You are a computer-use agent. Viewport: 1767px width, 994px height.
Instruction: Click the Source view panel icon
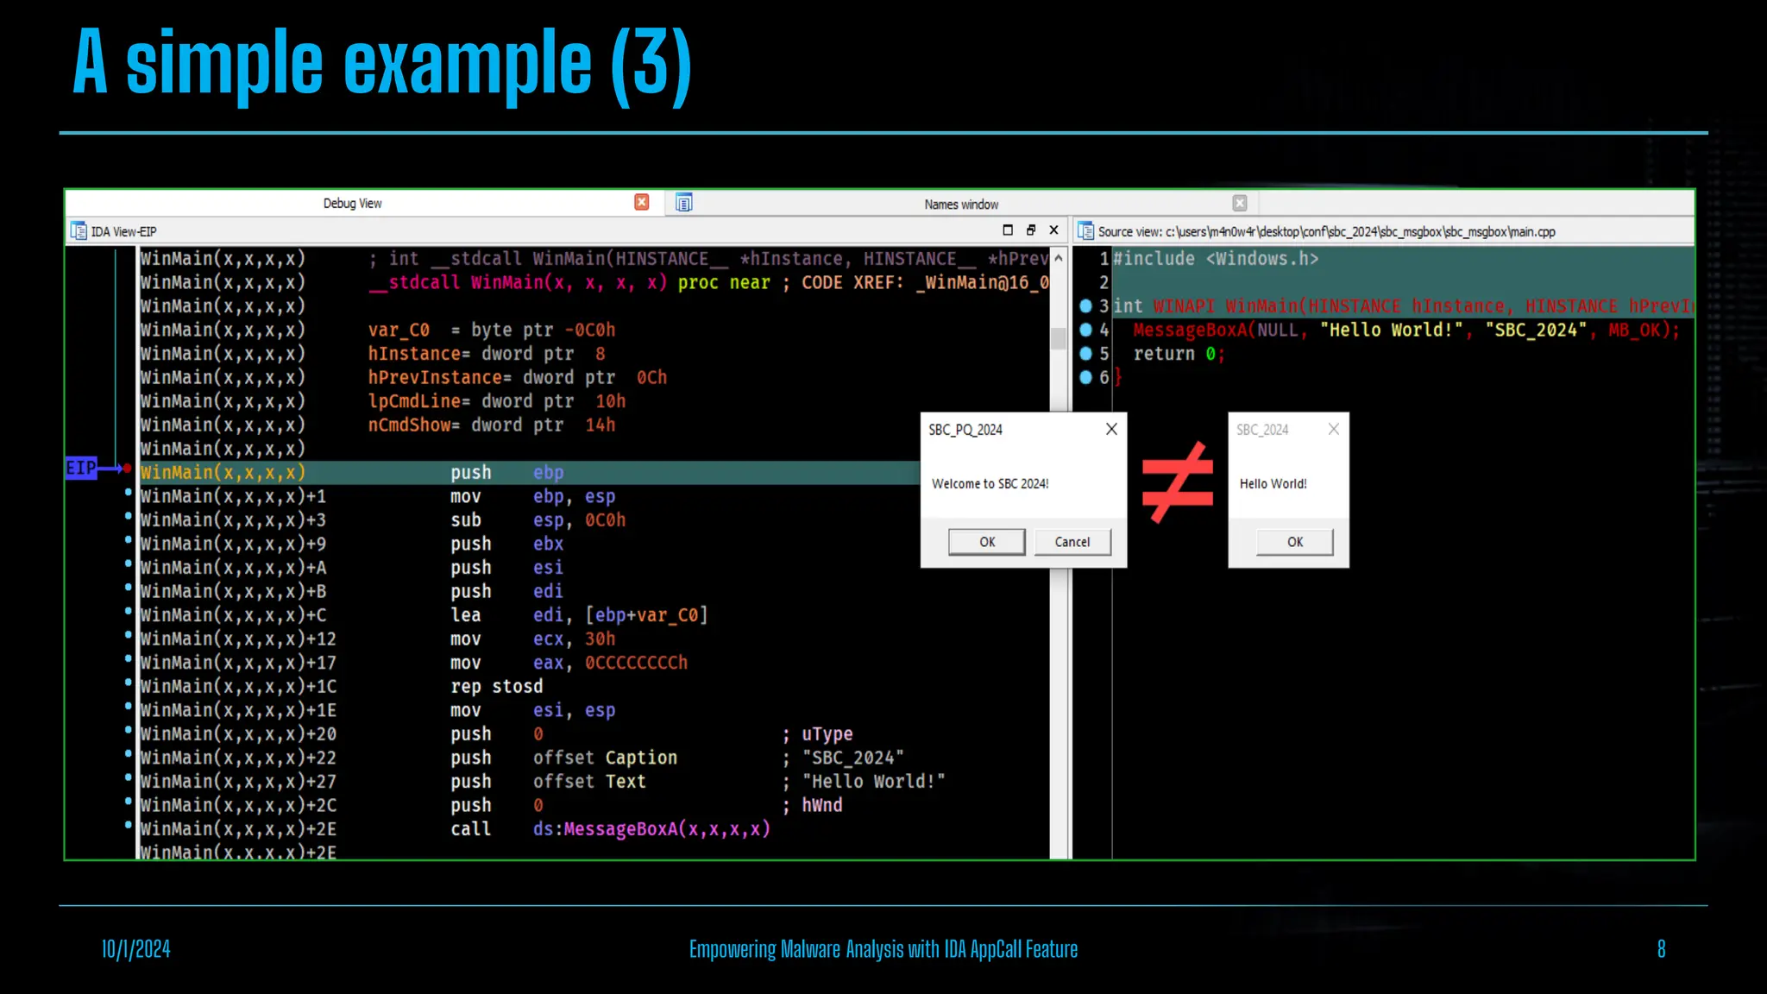tap(1085, 231)
